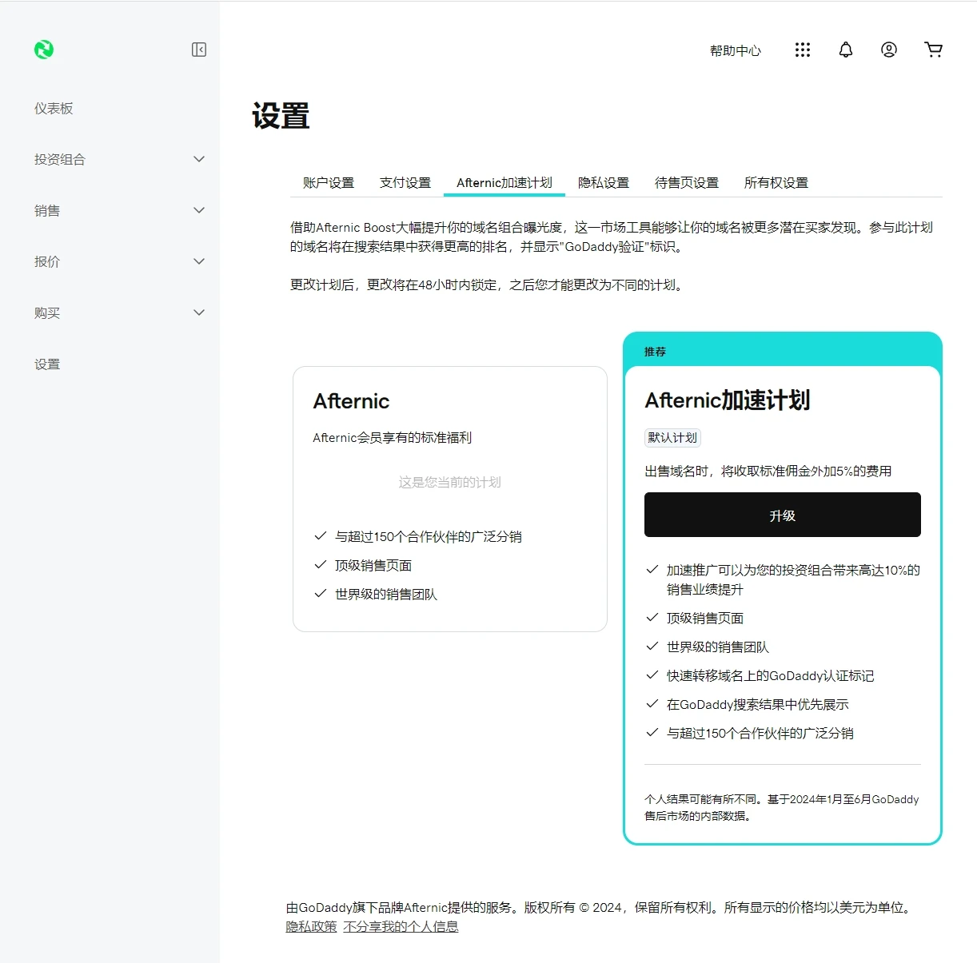Click text 世界级的销售团队 in boost plan card
Image resolution: width=977 pixels, height=963 pixels.
[718, 647]
